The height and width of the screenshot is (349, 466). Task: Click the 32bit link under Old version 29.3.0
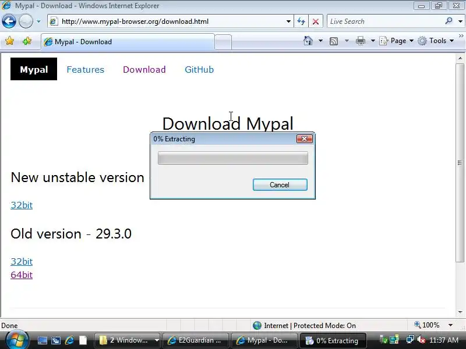(22, 261)
